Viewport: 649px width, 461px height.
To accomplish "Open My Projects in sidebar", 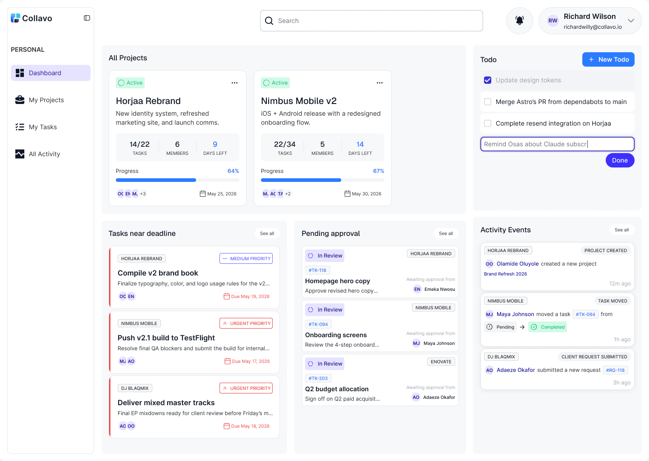I will pyautogui.click(x=50, y=100).
